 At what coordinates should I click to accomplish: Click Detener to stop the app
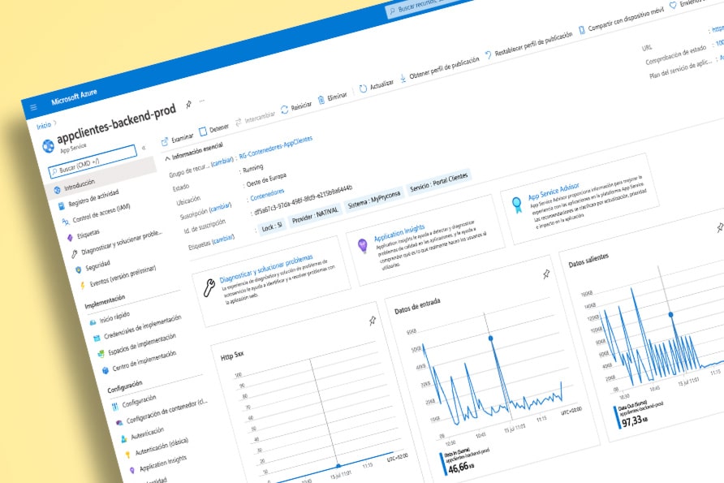click(213, 129)
